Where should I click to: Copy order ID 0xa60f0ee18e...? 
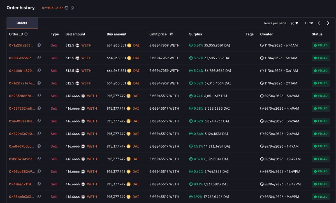point(39,121)
